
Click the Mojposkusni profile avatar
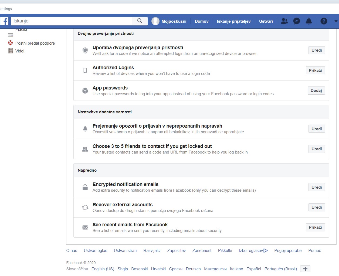tap(155, 21)
